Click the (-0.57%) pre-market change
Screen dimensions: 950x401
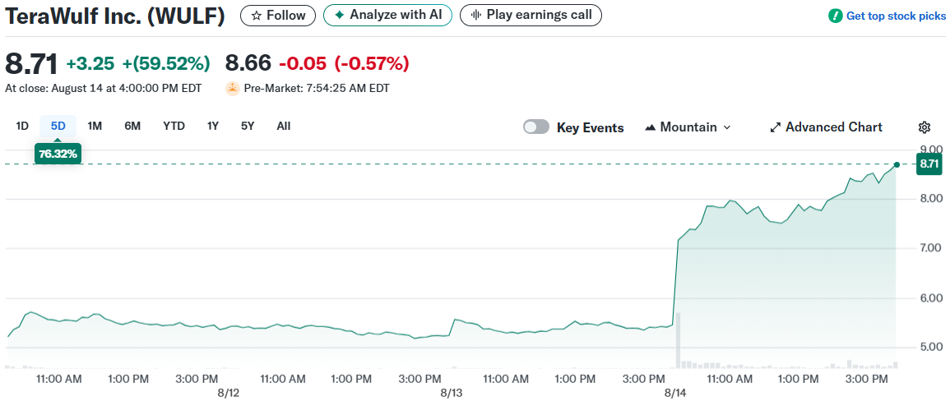click(x=372, y=63)
